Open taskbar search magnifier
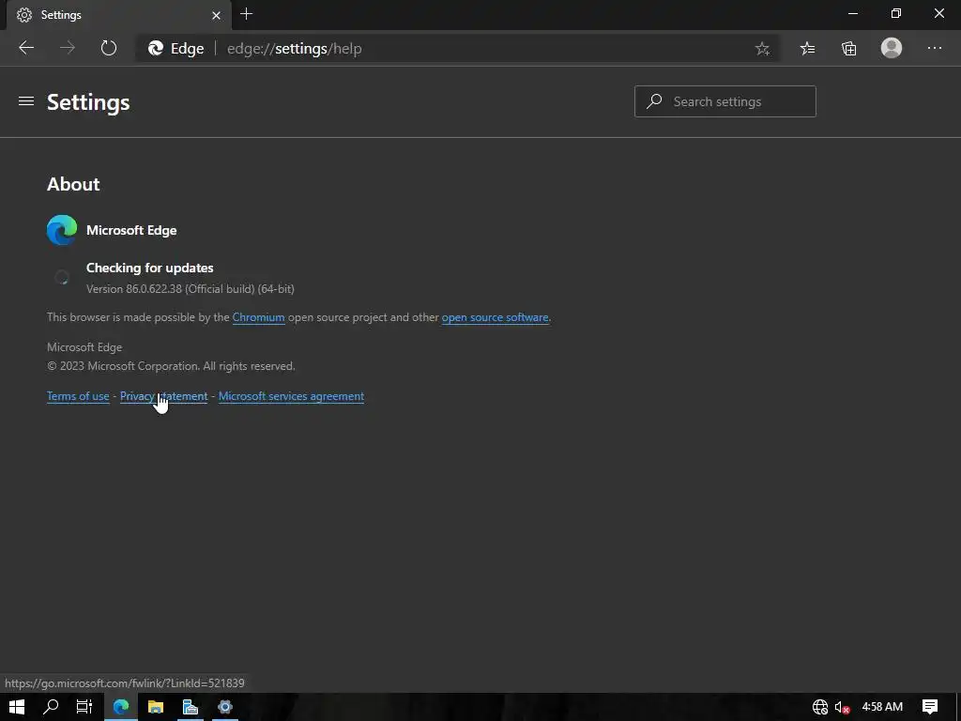This screenshot has height=721, width=961. (51, 707)
